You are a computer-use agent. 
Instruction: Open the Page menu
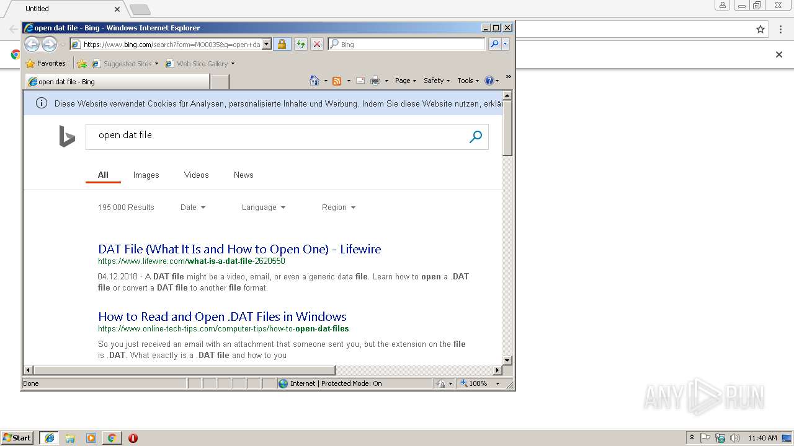[405, 81]
